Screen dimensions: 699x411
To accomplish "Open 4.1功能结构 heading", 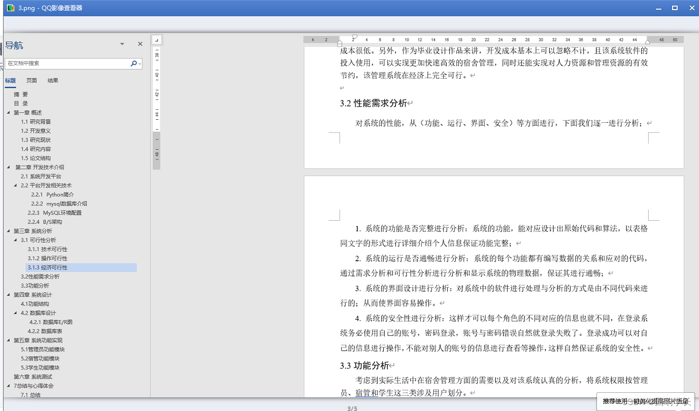I will pos(35,304).
